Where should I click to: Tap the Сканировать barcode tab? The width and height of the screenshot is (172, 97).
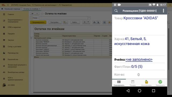point(119,83)
